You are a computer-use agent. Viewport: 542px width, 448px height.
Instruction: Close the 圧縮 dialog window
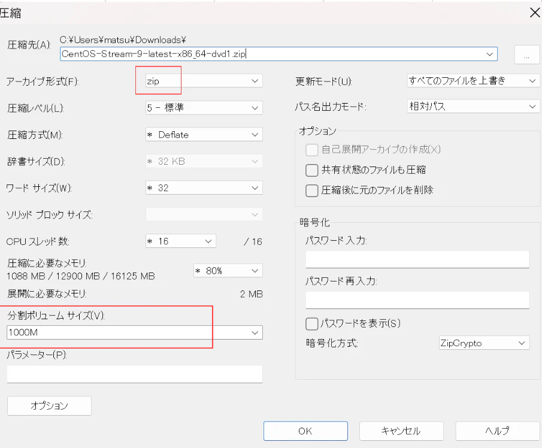point(535,13)
